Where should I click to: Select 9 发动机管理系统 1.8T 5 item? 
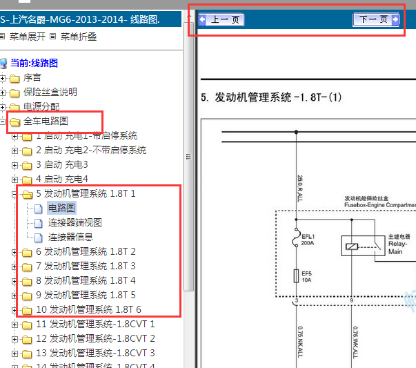(86, 295)
